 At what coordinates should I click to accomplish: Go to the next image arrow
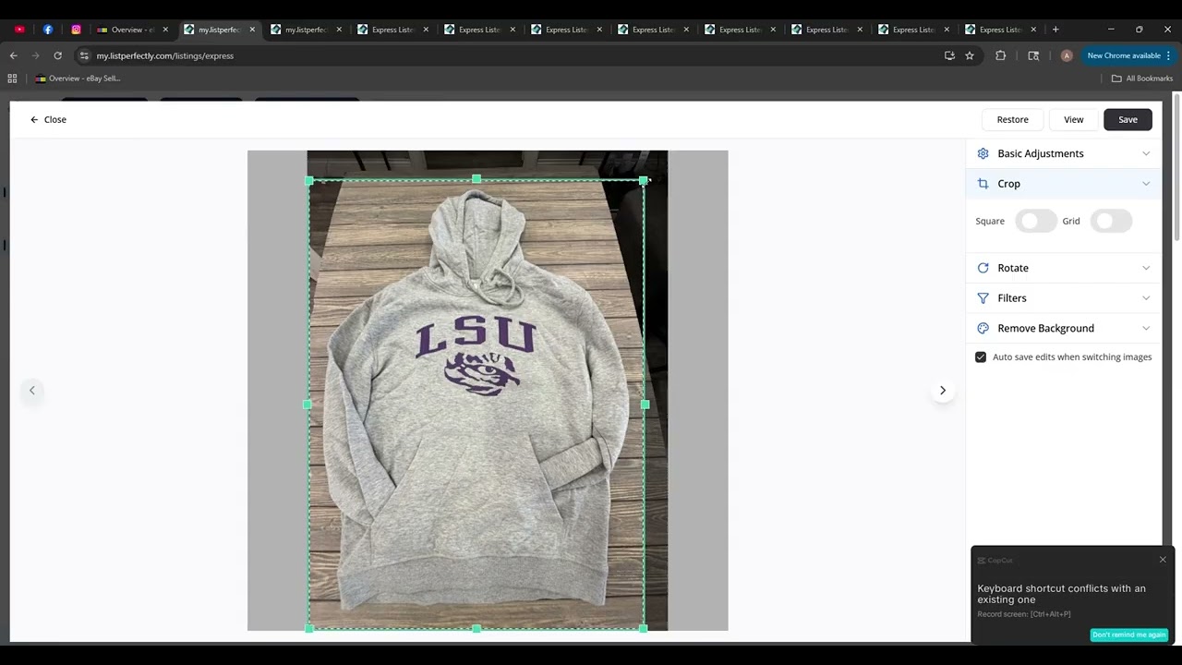tap(943, 391)
